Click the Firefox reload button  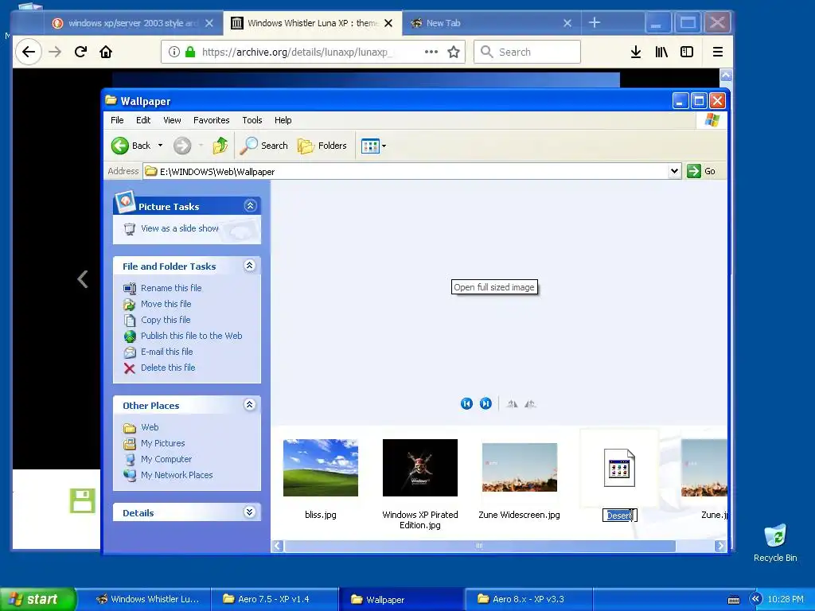click(x=80, y=52)
